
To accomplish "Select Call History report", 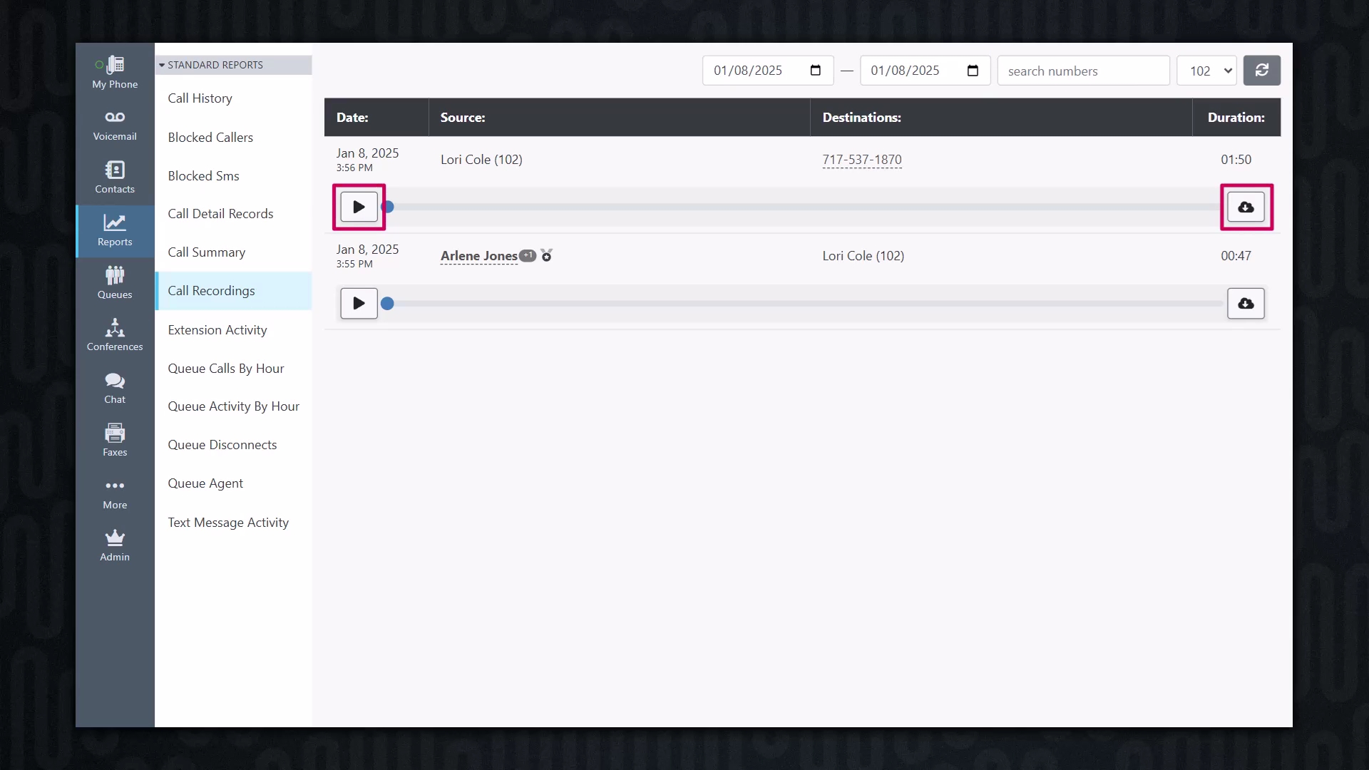I will 200,98.
